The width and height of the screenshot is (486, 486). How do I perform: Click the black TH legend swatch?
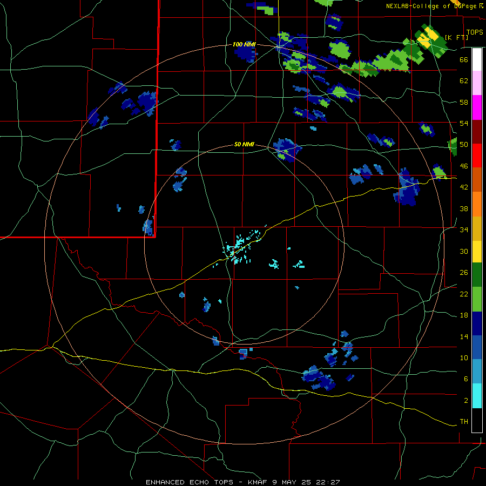[477, 420]
